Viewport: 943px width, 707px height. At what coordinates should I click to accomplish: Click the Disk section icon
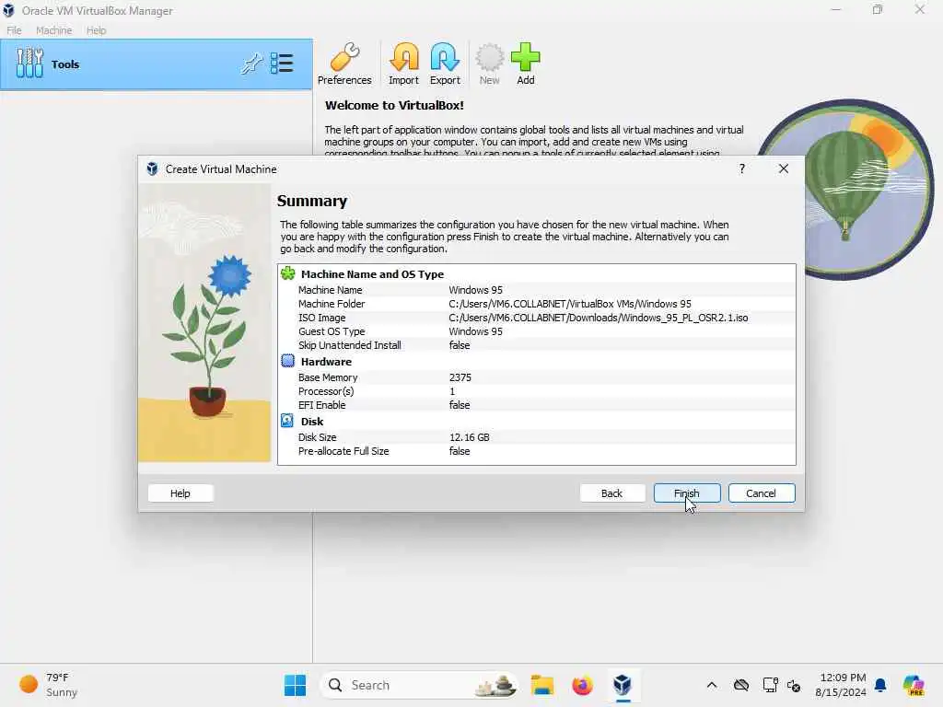click(287, 421)
